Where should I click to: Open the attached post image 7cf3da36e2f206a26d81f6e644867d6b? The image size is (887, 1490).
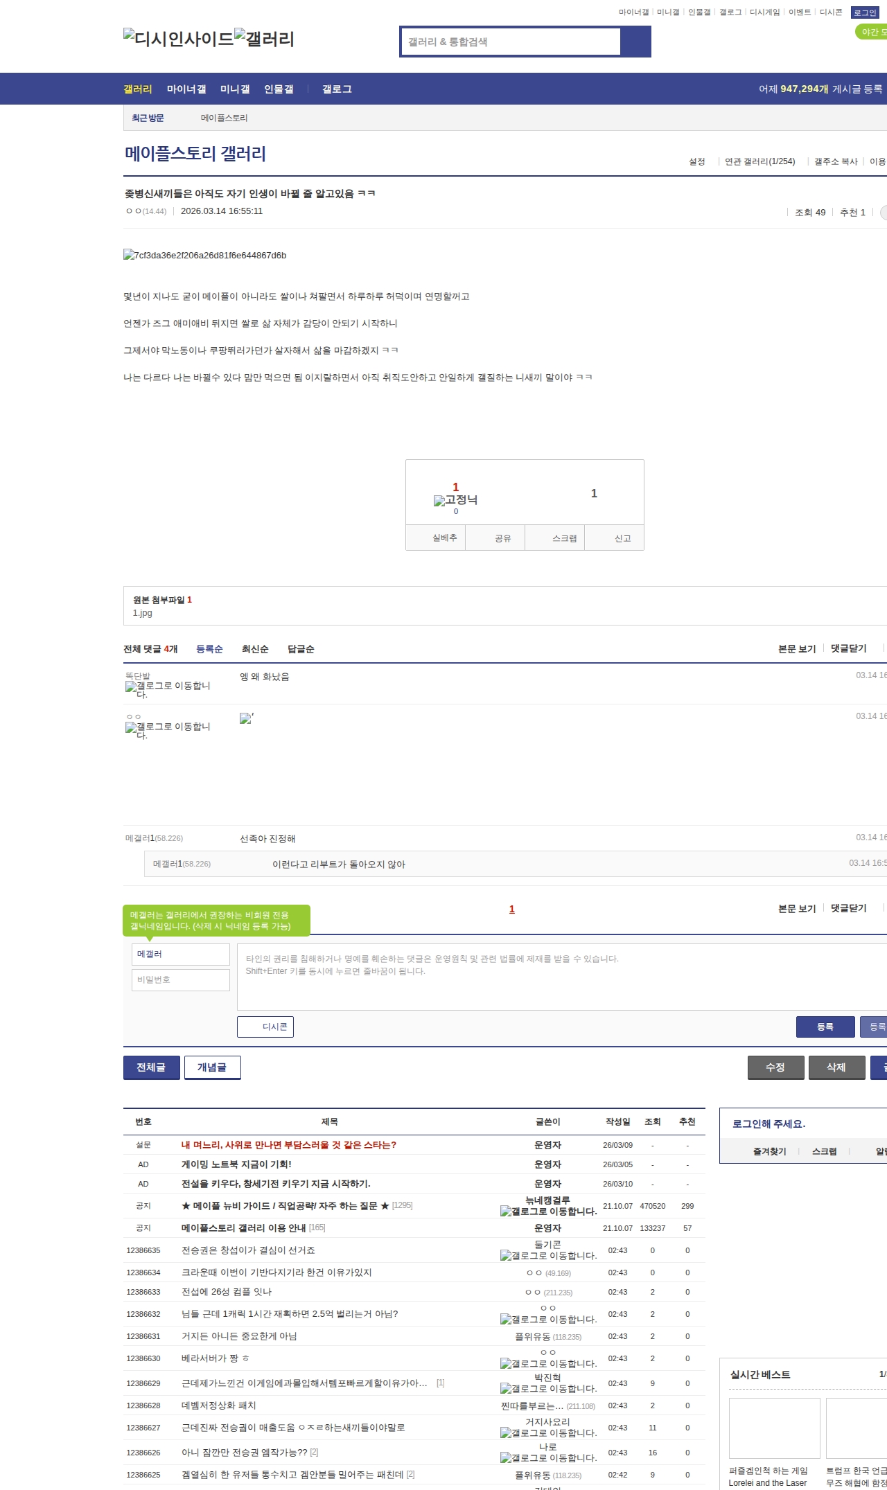(204, 256)
